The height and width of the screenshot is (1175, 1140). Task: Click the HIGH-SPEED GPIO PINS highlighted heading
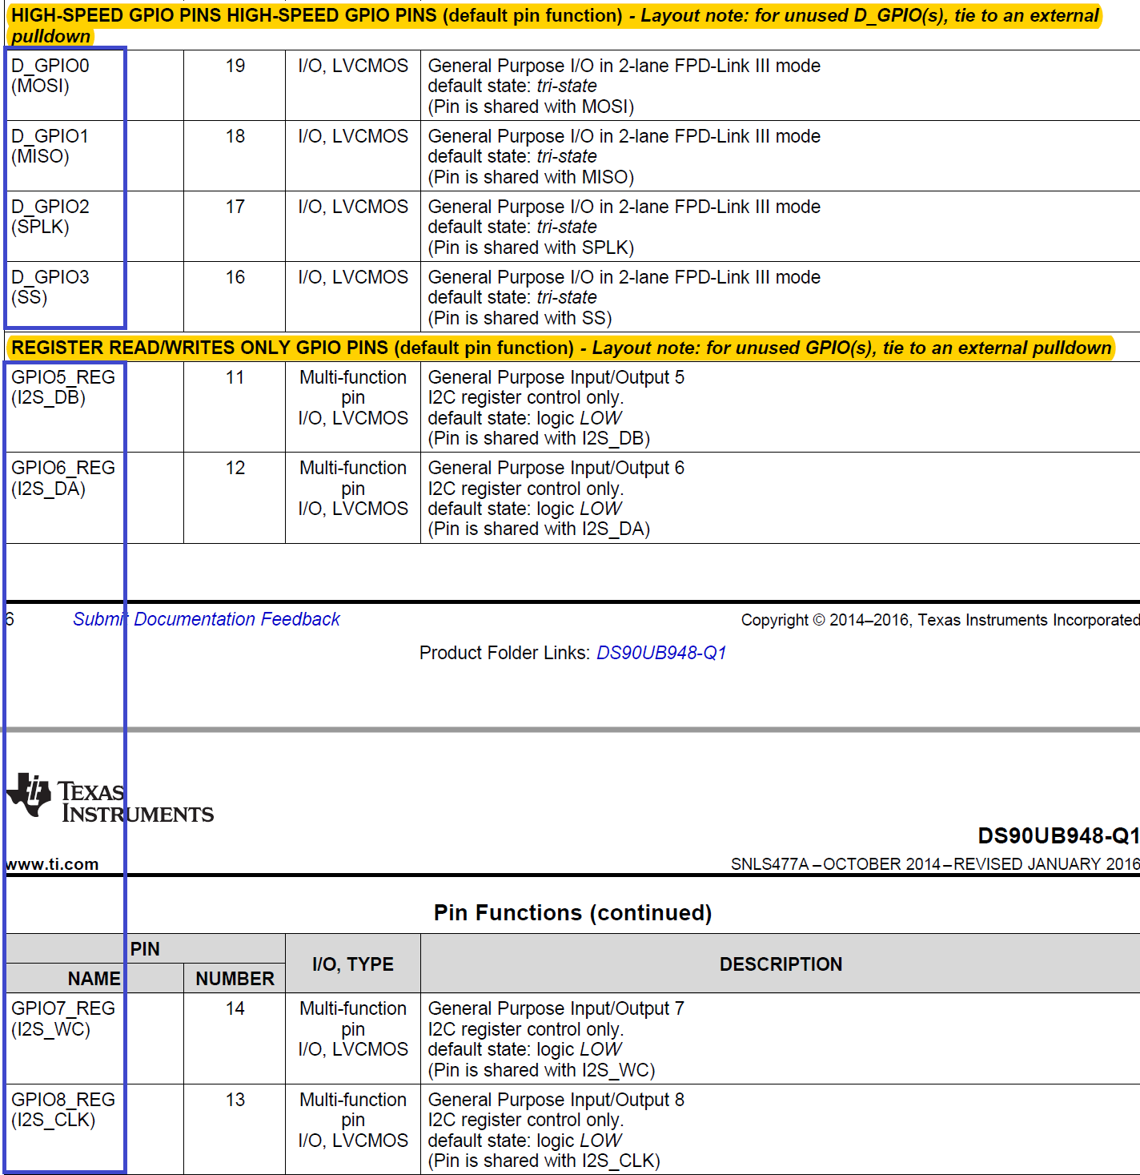point(555,26)
